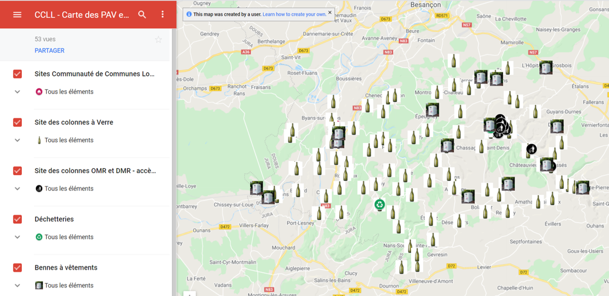Click the Saint-Vit town label
Image resolution: width=609 pixels, height=296 pixels.
coord(291,58)
